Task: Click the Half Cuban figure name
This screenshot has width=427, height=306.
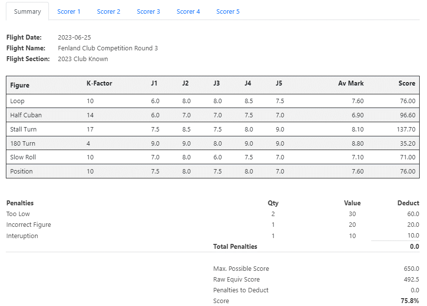Action: pos(26,115)
